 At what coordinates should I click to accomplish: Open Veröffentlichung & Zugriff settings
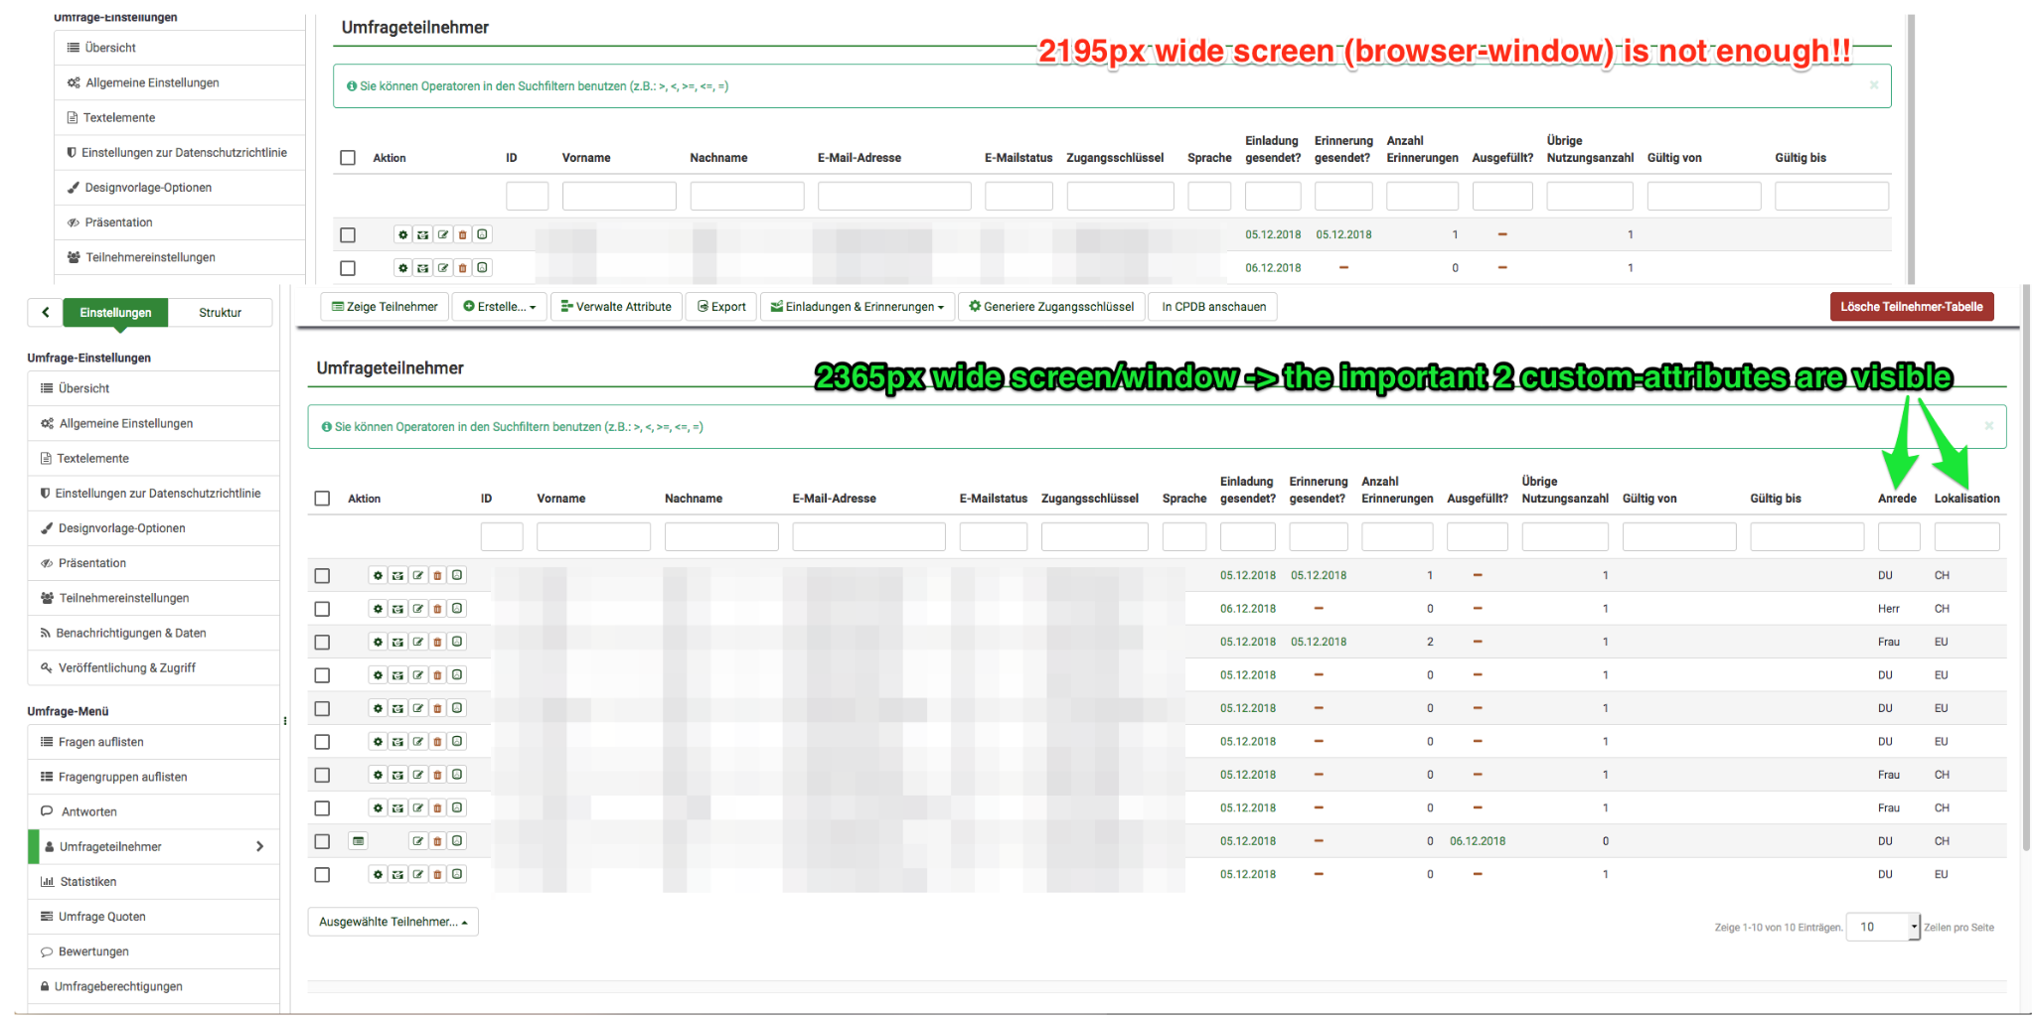153,667
